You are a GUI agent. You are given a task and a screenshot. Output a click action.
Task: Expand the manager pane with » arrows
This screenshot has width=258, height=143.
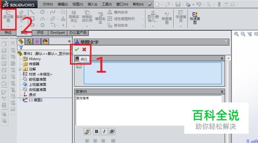[69, 41]
